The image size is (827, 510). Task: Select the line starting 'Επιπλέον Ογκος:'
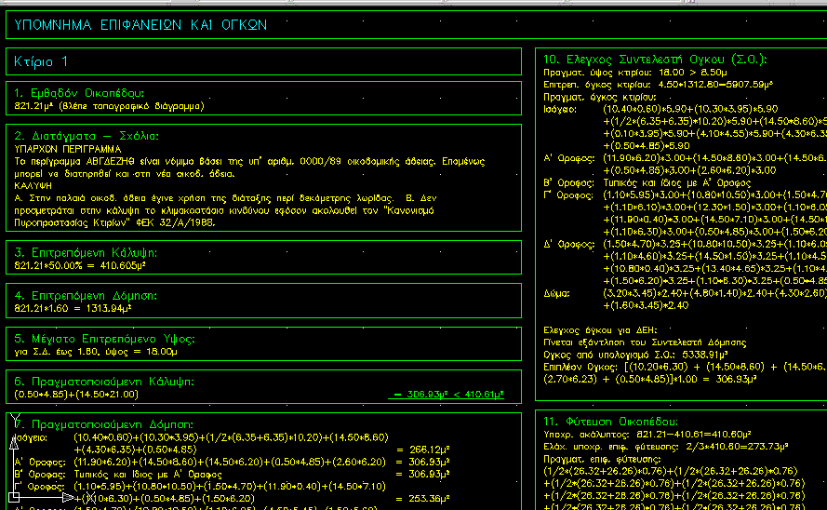[x=685, y=367]
